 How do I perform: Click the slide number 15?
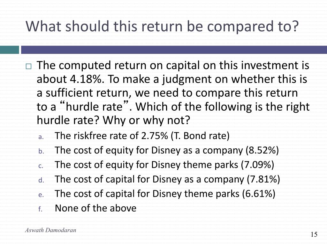pyautogui.click(x=314, y=234)
